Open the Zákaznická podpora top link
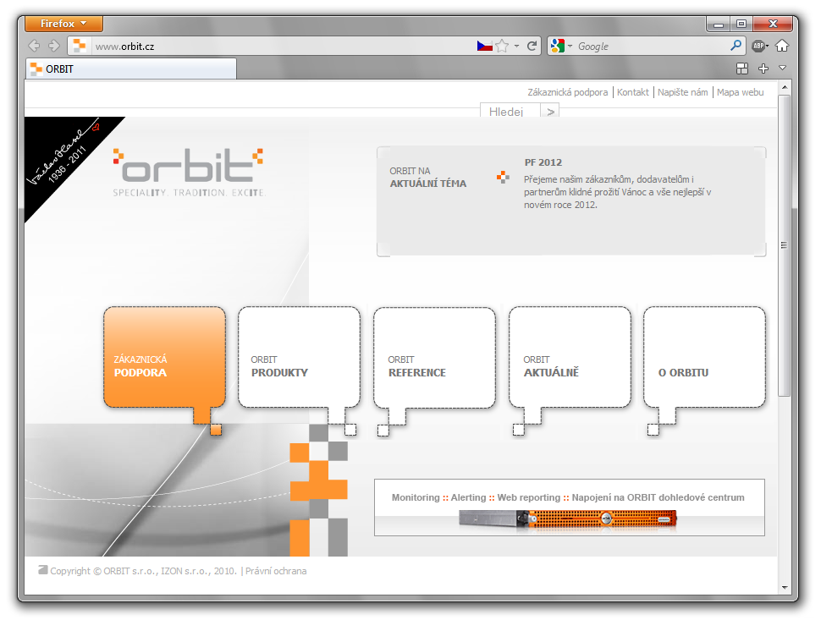Screen dimensions: 821x620 coord(568,92)
